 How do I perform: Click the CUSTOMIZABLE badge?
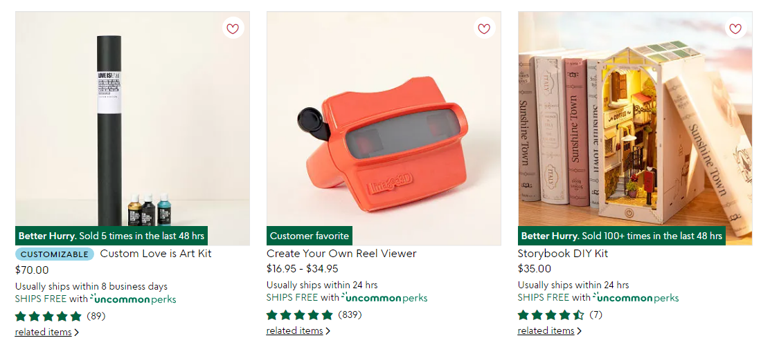tap(55, 254)
